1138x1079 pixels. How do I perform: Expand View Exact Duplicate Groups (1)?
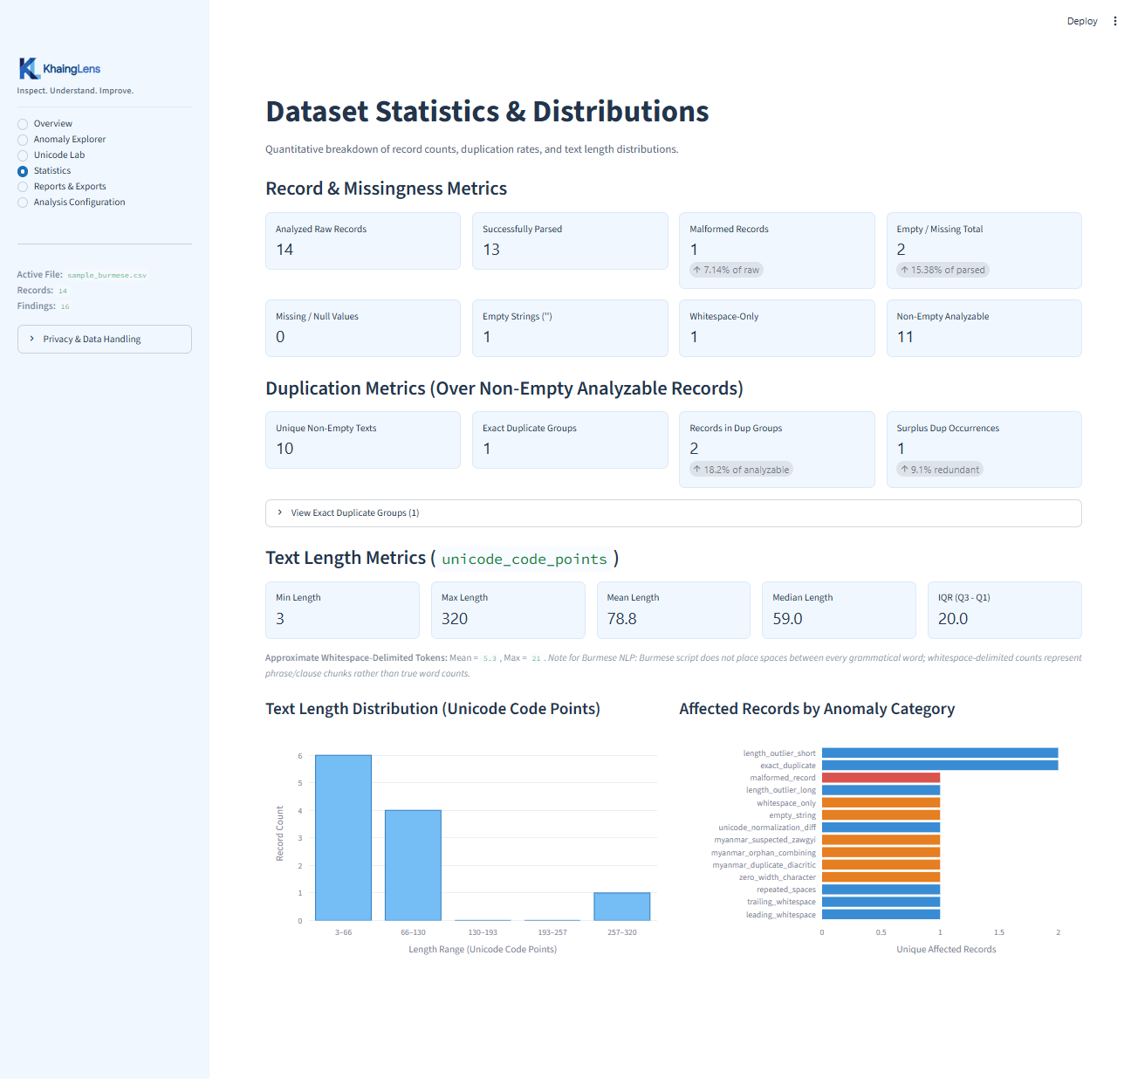(x=674, y=513)
